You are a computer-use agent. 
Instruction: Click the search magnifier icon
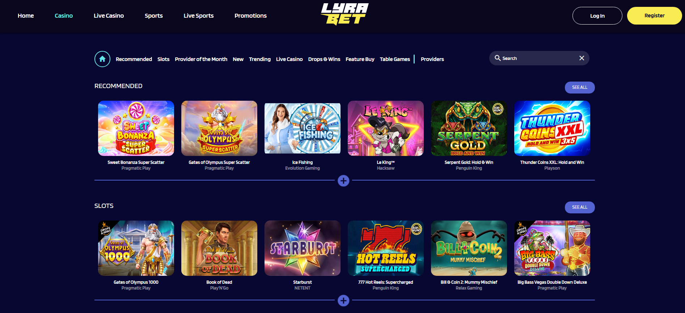coord(498,58)
